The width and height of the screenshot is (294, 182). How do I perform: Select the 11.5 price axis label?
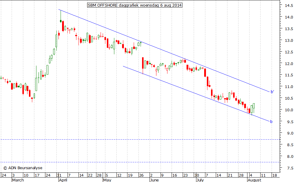[289, 75]
